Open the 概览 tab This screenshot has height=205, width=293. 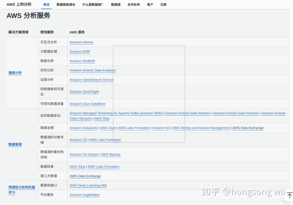click(46, 4)
